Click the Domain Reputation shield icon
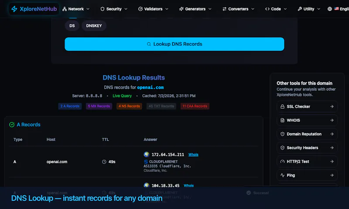Viewport: 349px width, 209px height. click(x=282, y=134)
